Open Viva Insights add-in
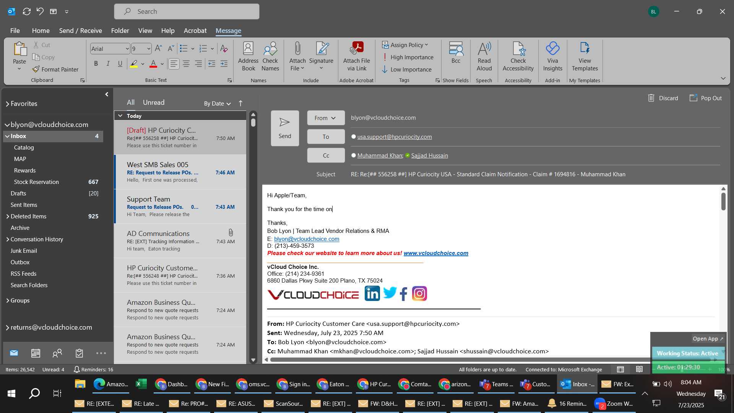Screen dimensions: 734x413 [552, 57]
